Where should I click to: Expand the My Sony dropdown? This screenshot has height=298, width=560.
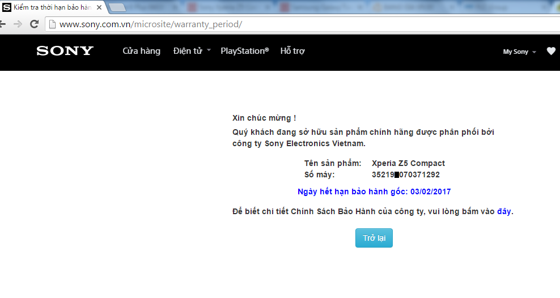coord(519,52)
